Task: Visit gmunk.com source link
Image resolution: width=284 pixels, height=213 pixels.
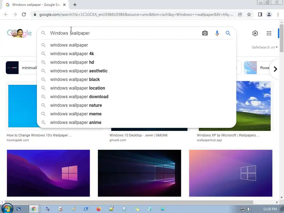Action: (118, 140)
